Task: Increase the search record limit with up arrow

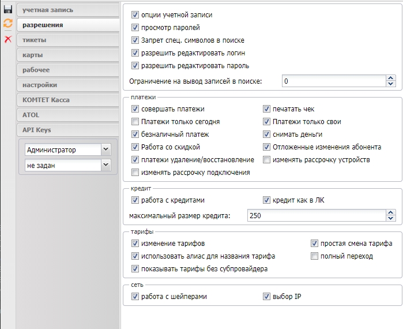Action: click(391, 78)
